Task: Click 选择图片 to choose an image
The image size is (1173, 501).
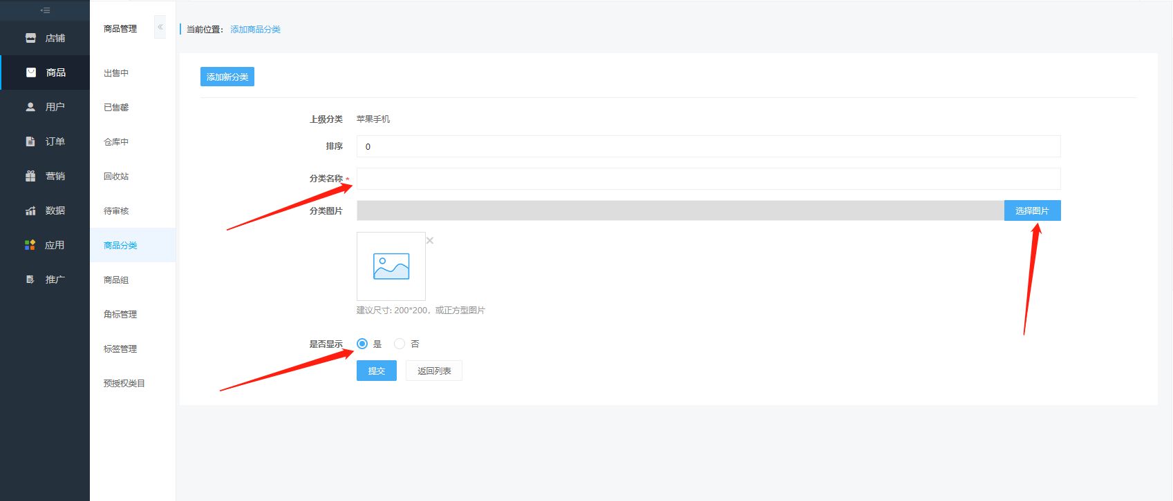Action: pos(1032,210)
